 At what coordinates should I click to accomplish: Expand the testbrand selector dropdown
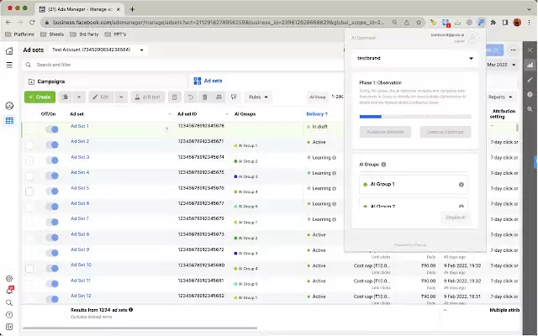414,58
